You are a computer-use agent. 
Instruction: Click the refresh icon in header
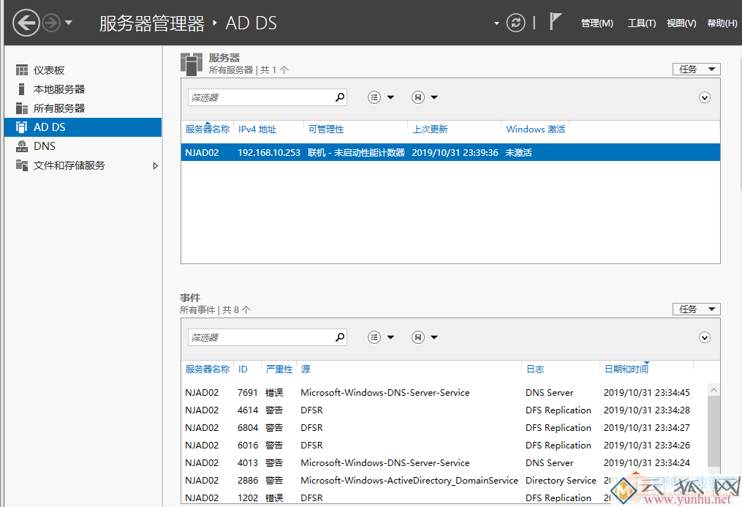[x=516, y=23]
